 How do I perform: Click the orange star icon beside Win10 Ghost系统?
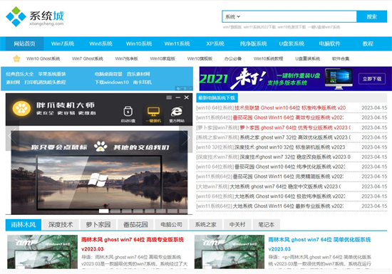point(17,58)
